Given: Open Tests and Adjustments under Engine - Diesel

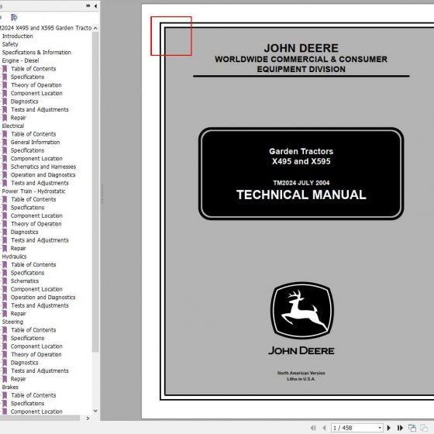Looking at the screenshot, I should [x=40, y=109].
